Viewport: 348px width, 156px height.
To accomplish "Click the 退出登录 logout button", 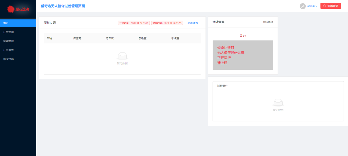I will point(330,6).
